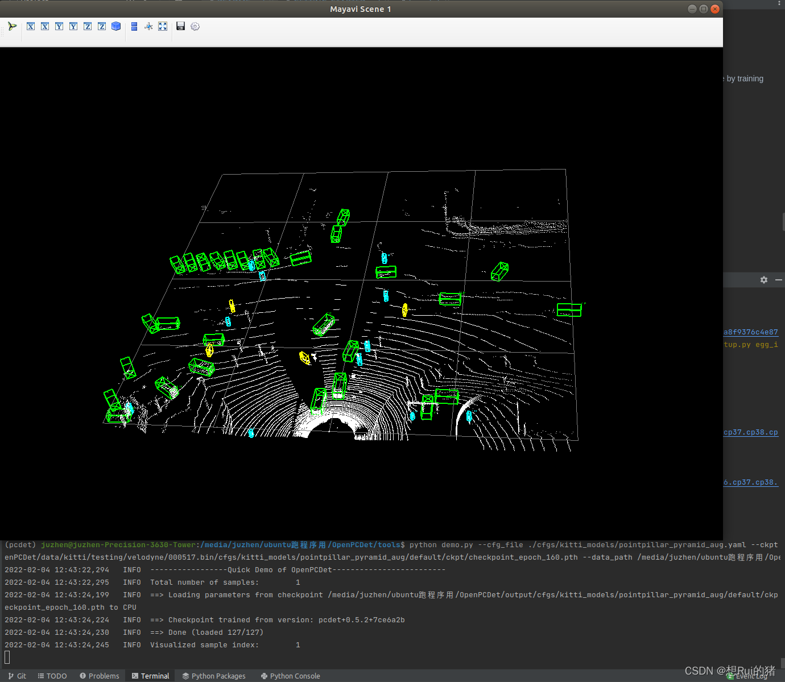Click the second Z axis view icon
This screenshot has height=682, width=785.
point(102,26)
